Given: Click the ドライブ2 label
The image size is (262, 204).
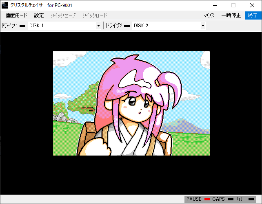Looking at the screenshot, I should click(114, 26).
